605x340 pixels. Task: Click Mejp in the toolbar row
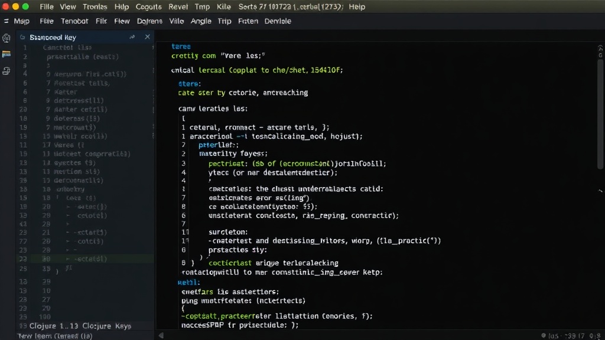22,21
